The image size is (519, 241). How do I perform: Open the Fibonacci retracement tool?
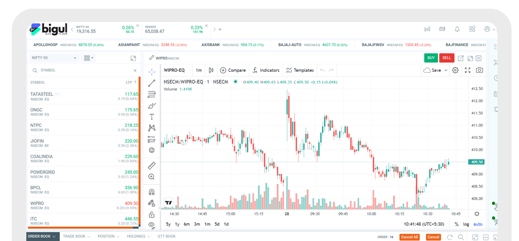152,94
